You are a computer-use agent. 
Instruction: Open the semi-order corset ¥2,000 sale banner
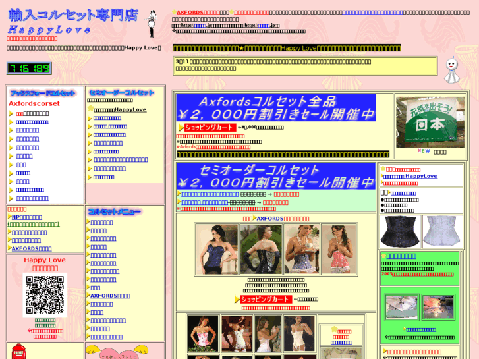coord(276,177)
